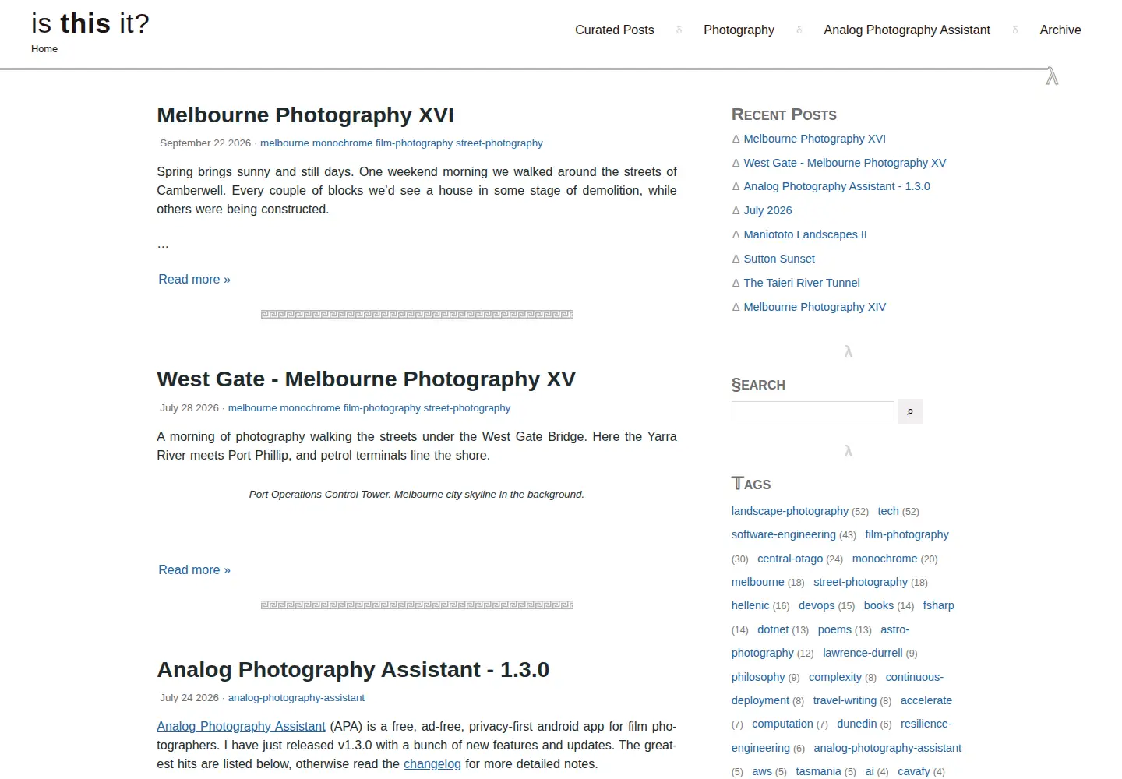Screen dimensions: 1122x779
Task: Select the tech tag in Tags list
Action: [888, 511]
